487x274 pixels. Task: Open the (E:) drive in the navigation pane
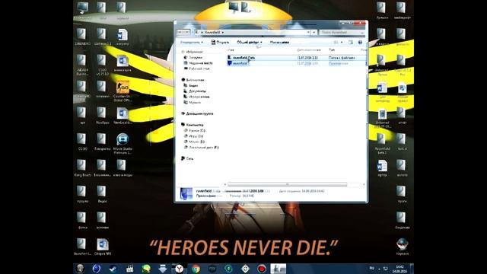click(x=196, y=142)
